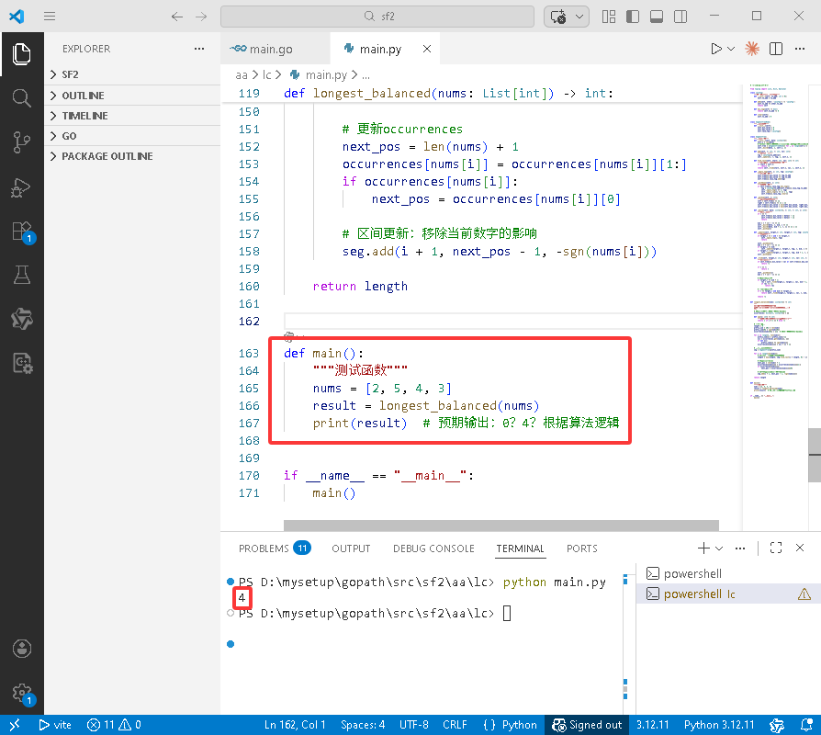Viewport: 821px width, 735px height.
Task: Open remote window icon in status bar
Action: click(15, 725)
